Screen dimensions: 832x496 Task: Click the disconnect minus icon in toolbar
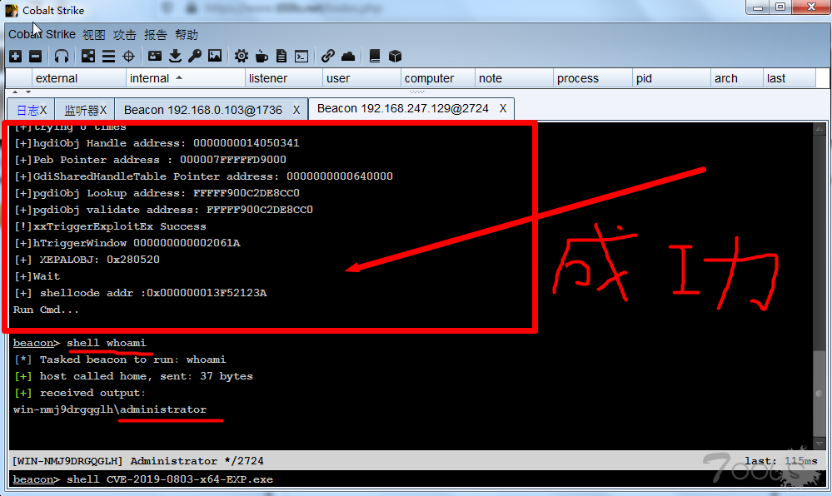[36, 57]
